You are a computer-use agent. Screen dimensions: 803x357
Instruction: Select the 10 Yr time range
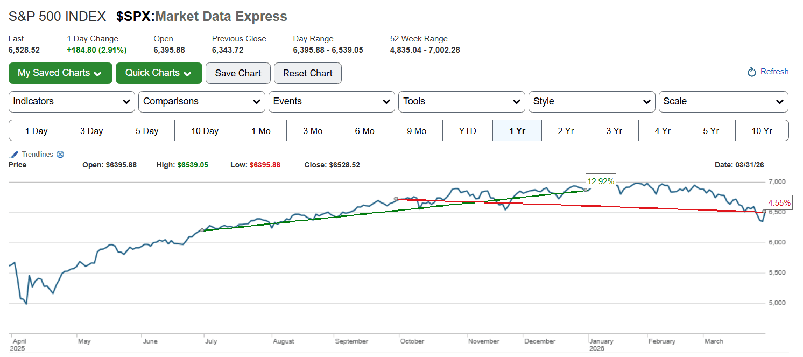[761, 131]
